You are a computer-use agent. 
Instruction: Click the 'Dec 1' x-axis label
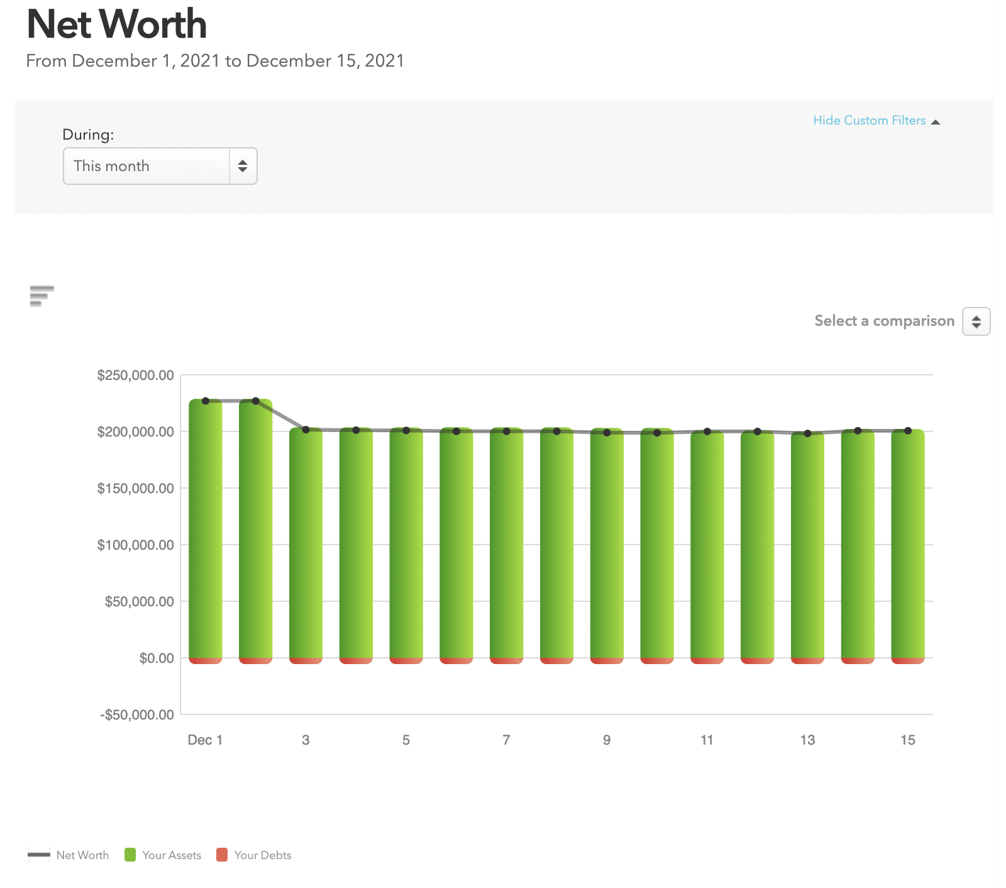(205, 740)
